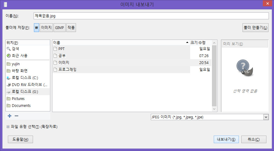
Task: Go to the 작품 path button
Action: (x=71, y=28)
